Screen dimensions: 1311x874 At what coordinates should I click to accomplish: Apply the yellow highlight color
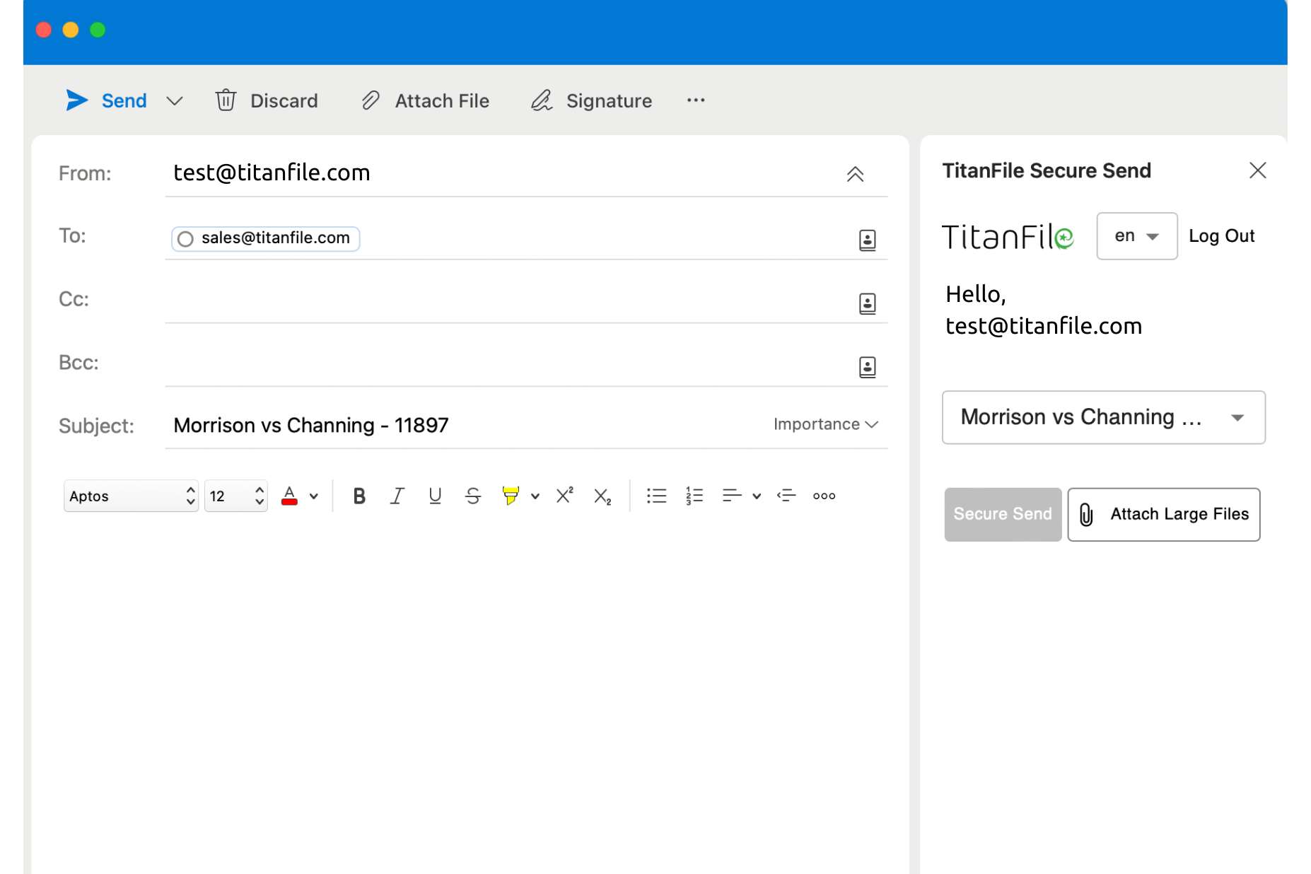[511, 495]
